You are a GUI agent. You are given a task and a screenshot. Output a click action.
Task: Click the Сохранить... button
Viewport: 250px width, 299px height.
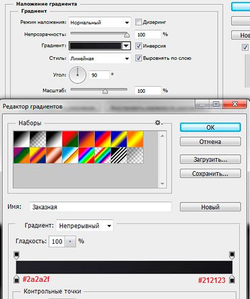pos(210,174)
